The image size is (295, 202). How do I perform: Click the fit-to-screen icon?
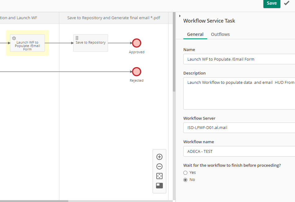[159, 176]
